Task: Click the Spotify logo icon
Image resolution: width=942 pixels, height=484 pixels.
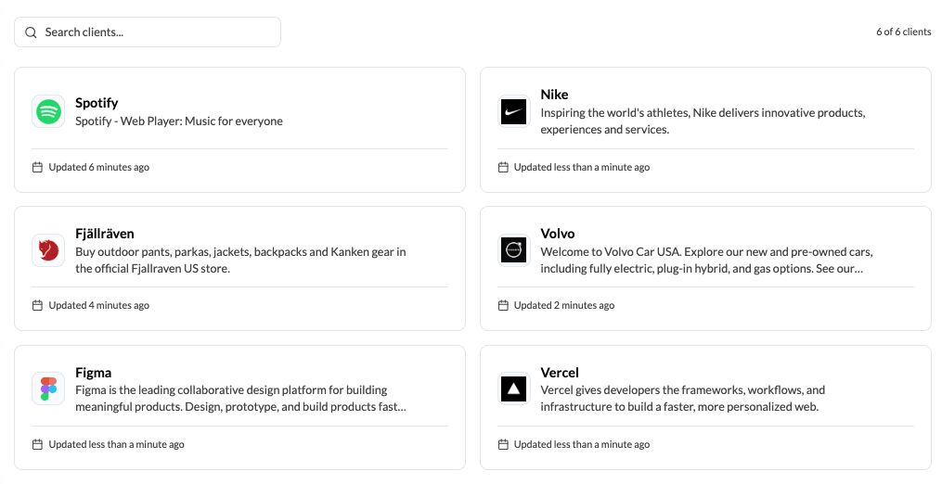Action: [48, 111]
